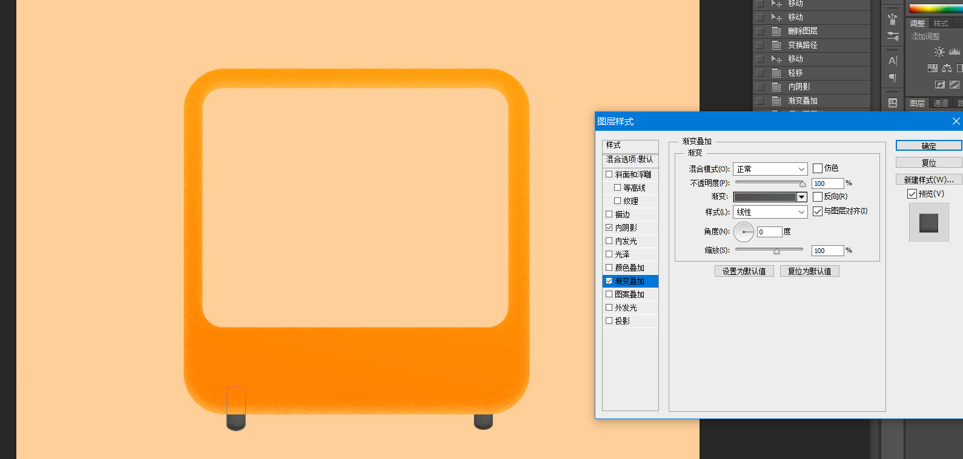
Task: Add a Hue/Saturation adjustment
Action: 933,68
